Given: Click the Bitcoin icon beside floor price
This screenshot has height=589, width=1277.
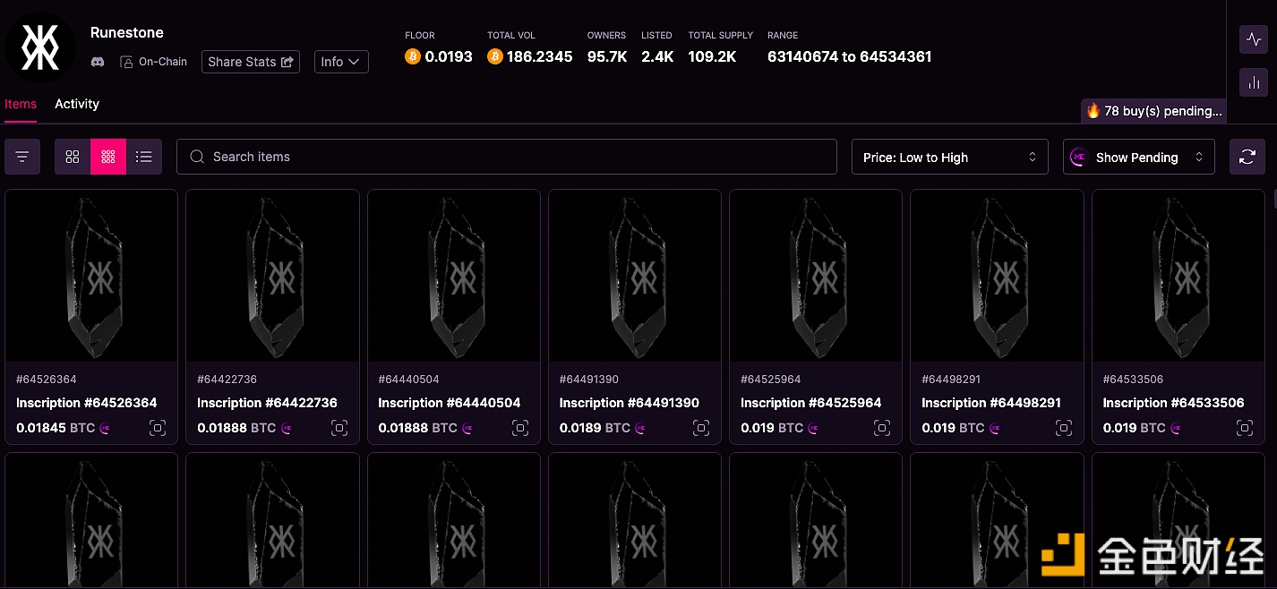Looking at the screenshot, I should tap(413, 56).
